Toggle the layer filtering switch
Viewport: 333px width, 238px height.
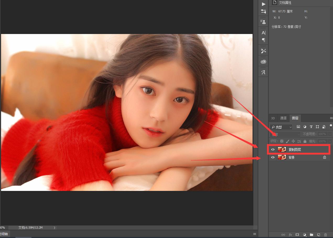[331, 126]
